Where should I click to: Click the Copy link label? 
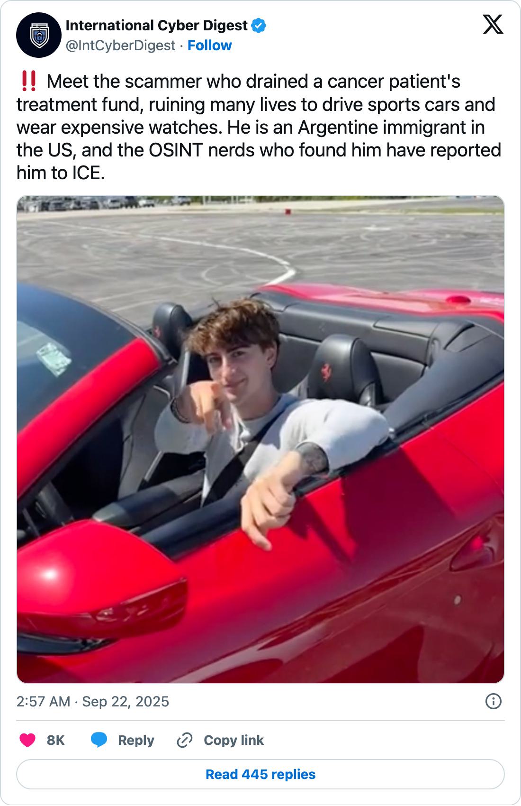click(234, 740)
